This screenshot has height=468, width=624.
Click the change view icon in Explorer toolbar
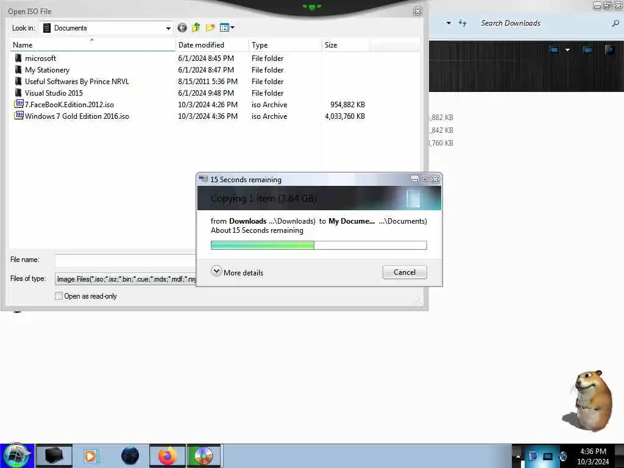click(x=554, y=50)
